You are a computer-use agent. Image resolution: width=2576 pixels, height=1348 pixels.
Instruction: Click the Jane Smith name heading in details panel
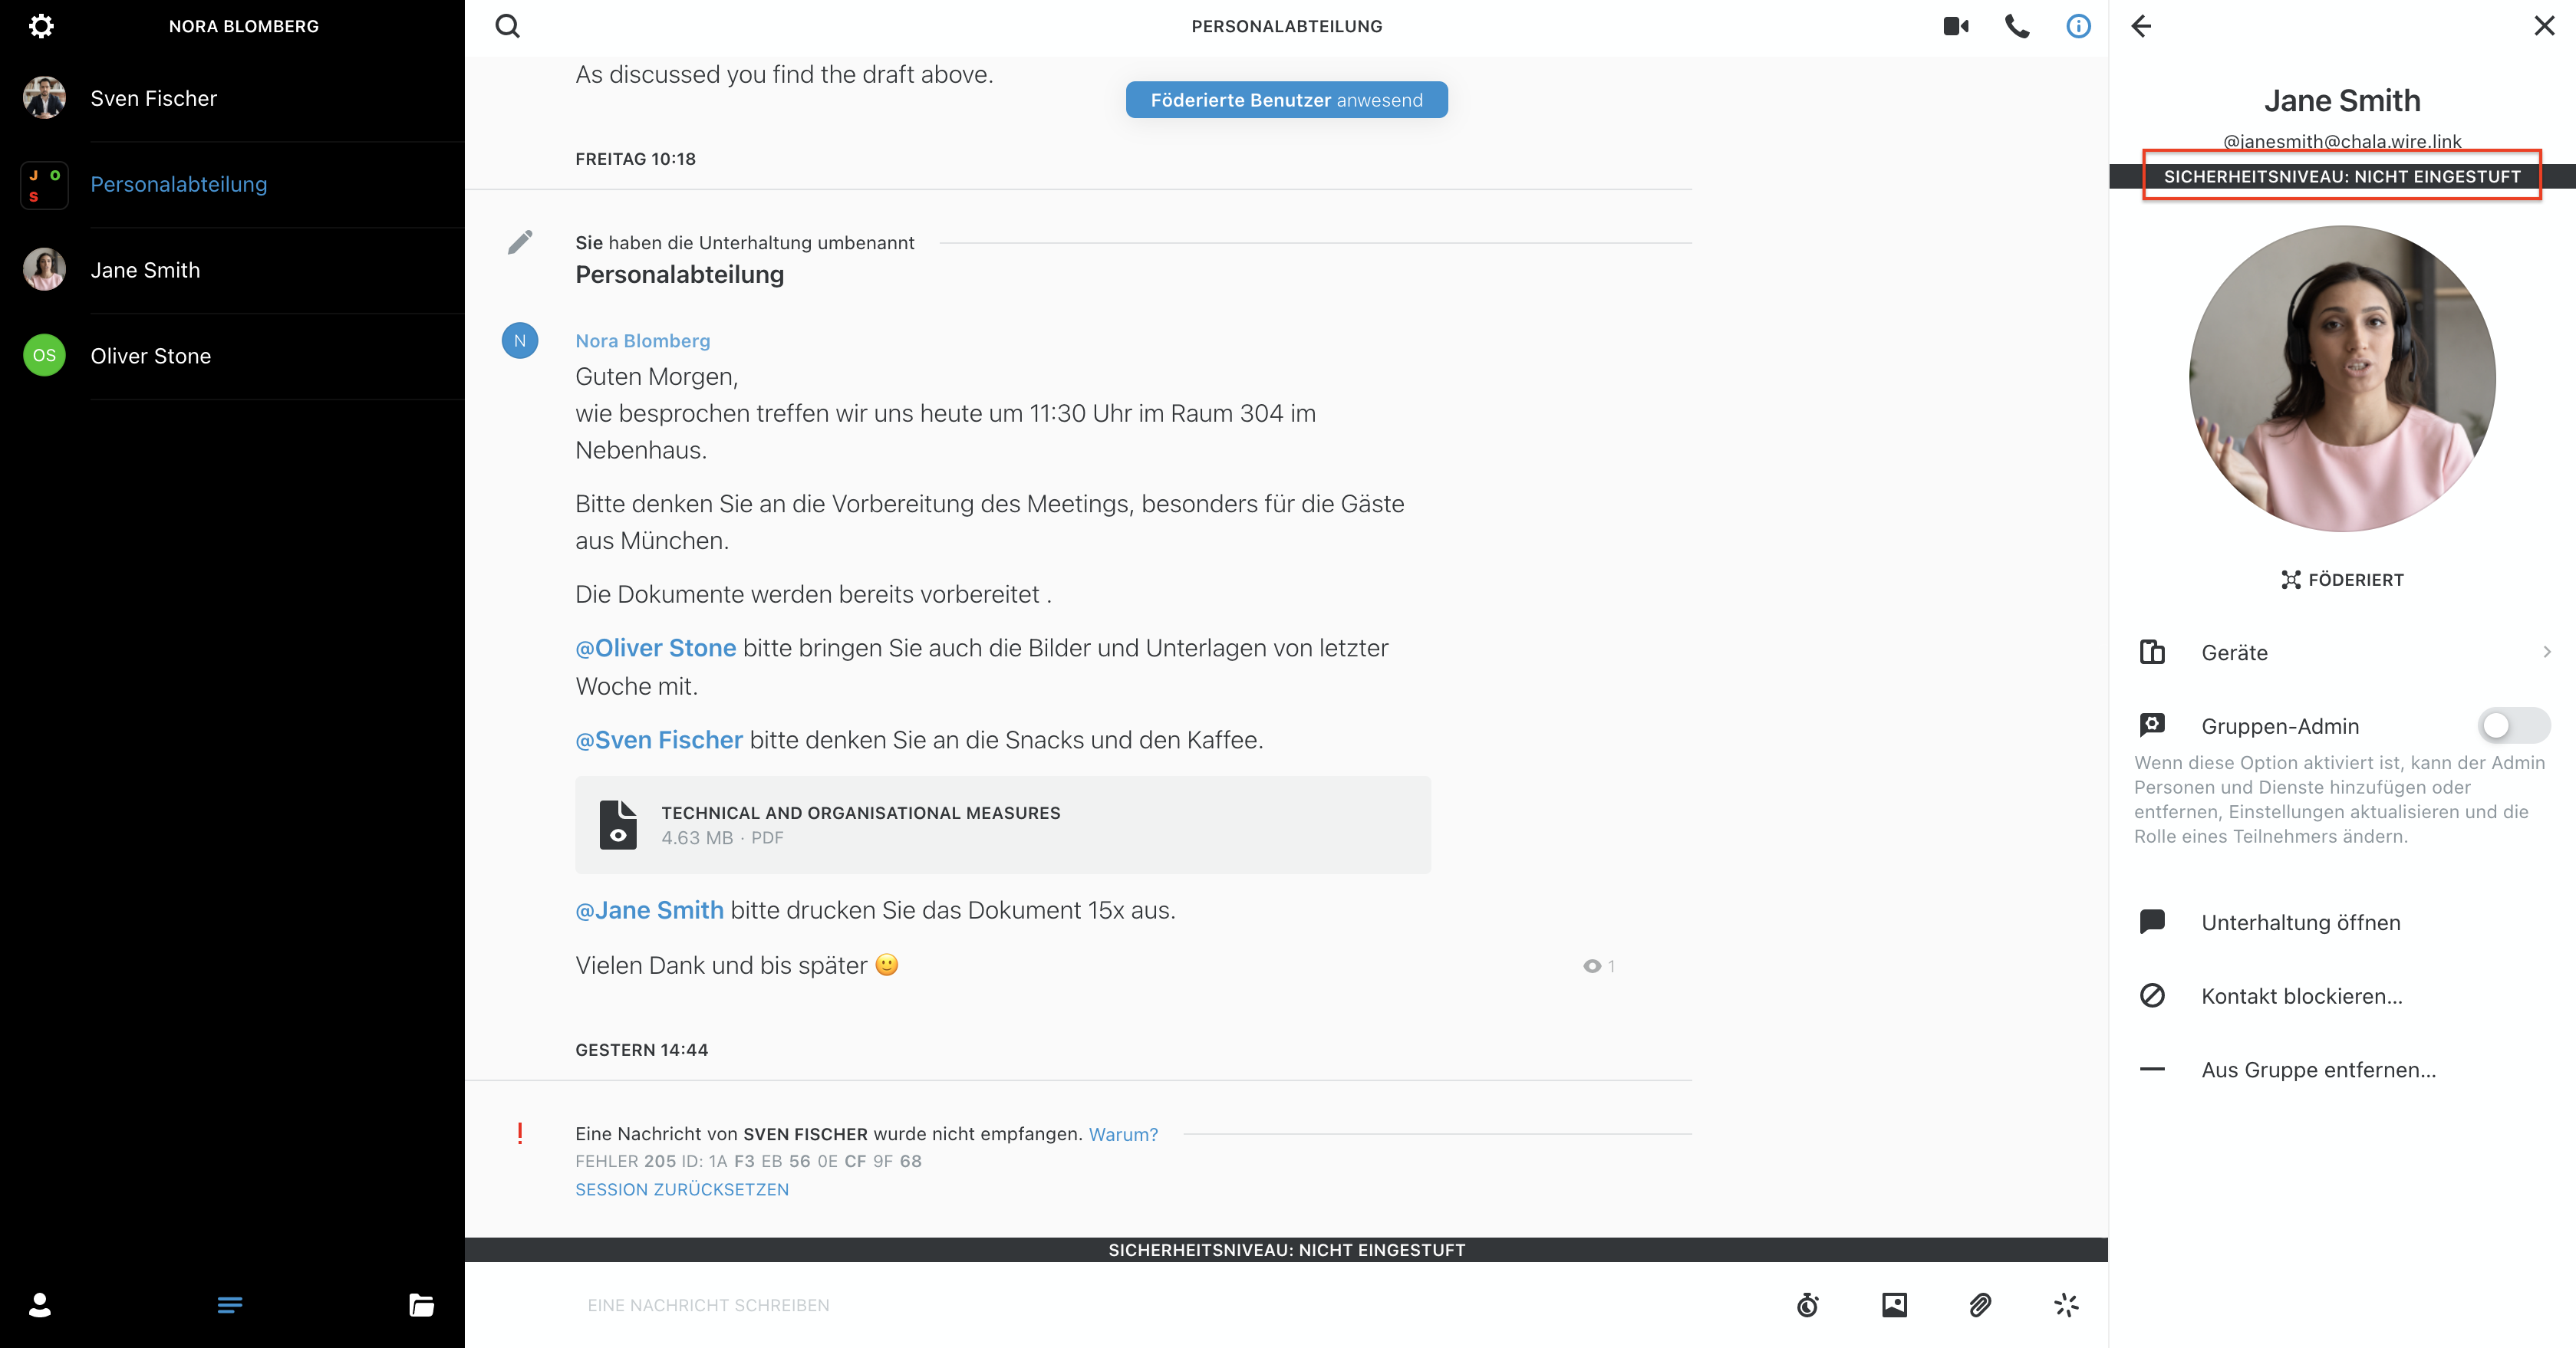(x=2342, y=100)
